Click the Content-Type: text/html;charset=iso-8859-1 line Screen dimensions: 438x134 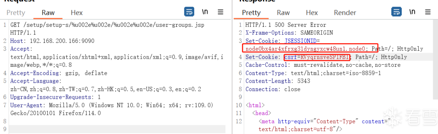point(313,73)
